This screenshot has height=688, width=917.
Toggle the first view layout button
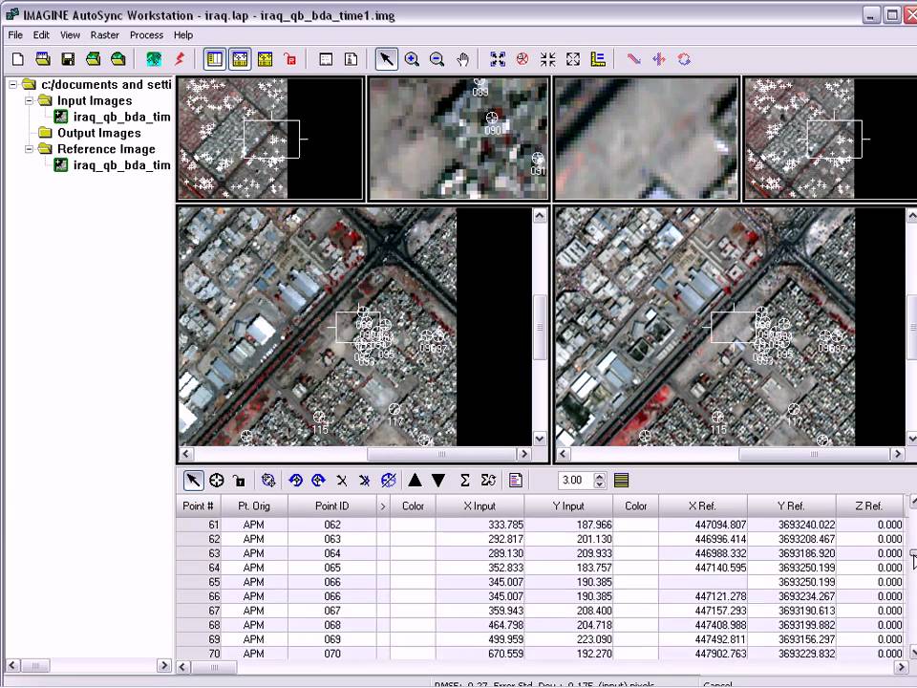215,59
